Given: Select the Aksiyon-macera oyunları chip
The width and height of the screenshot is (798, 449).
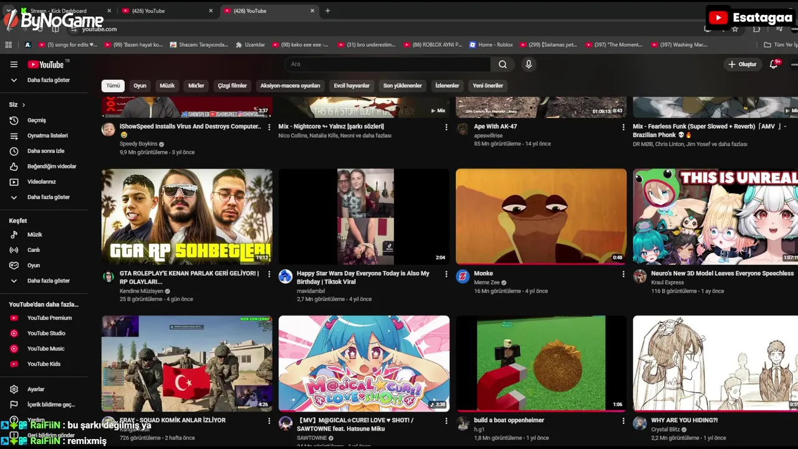Looking at the screenshot, I should [x=290, y=85].
